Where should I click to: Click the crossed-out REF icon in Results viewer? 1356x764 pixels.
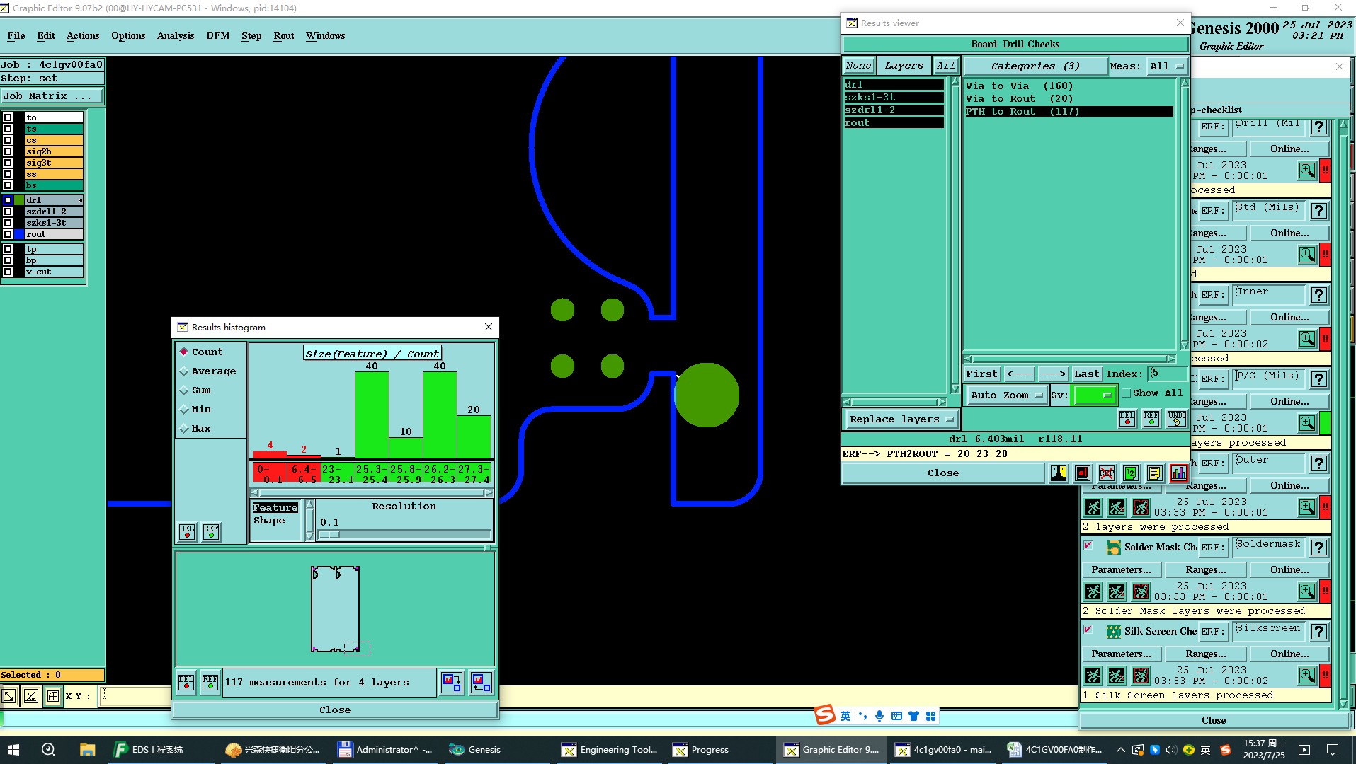pyautogui.click(x=1107, y=473)
